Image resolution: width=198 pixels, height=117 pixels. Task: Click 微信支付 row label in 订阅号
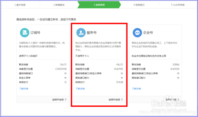point(23,82)
